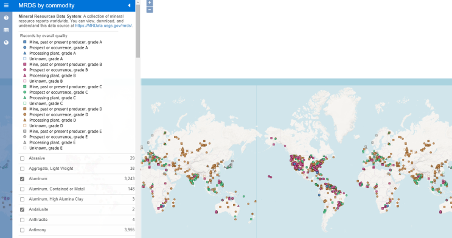Click legend icon for Mine, grade C
452x238 pixels.
(x=25, y=86)
